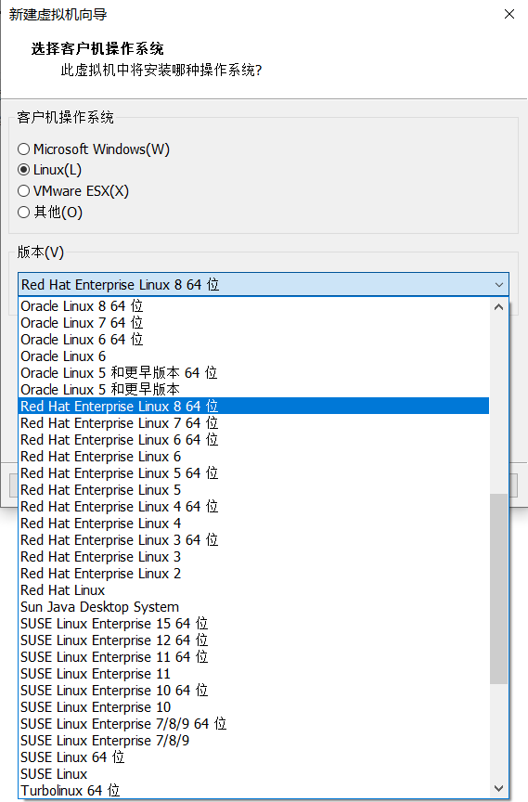
Task: Select highlighted Red Hat Enterprise Linux 8 64 位 list item
Action: (253, 407)
